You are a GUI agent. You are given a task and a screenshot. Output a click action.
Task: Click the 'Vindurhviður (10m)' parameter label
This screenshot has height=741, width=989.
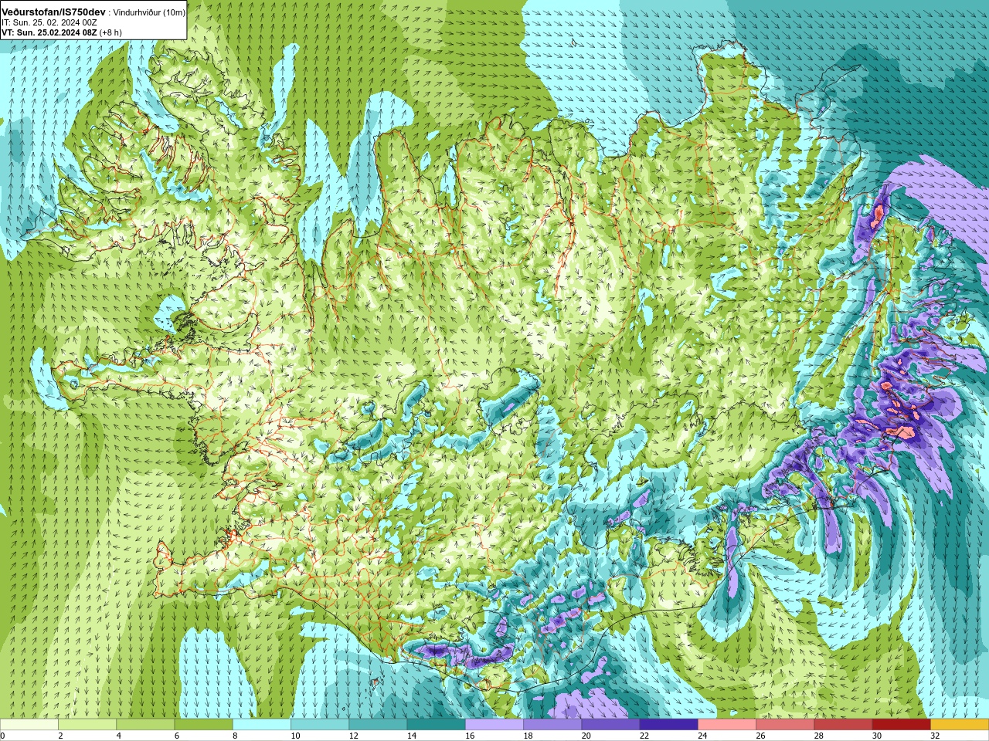tap(149, 13)
